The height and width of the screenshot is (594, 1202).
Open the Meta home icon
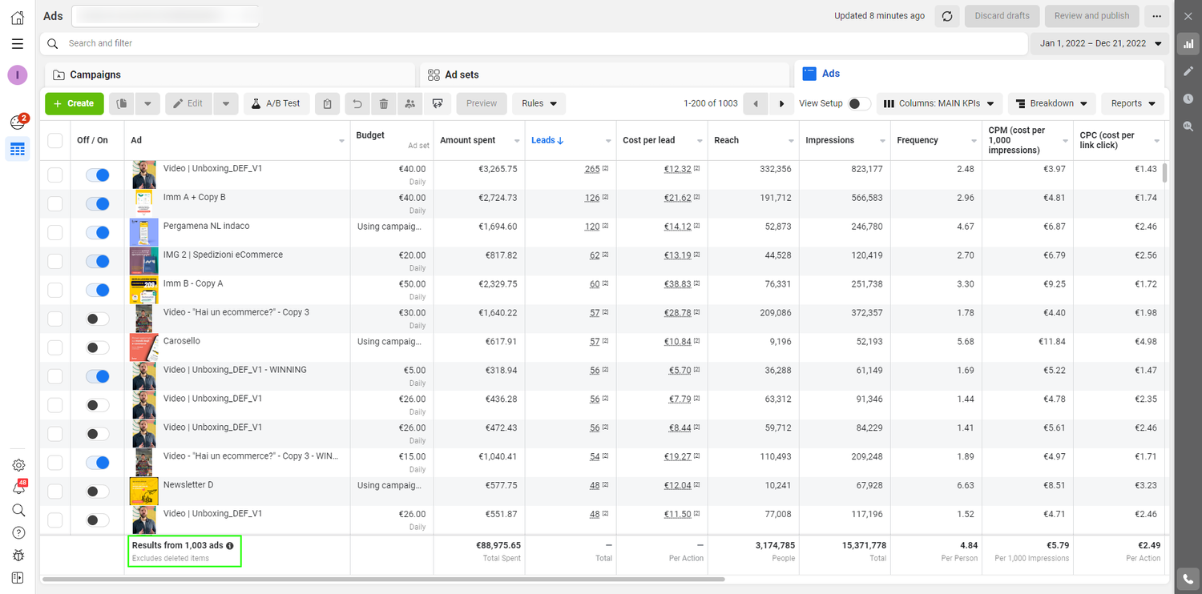[x=18, y=17]
